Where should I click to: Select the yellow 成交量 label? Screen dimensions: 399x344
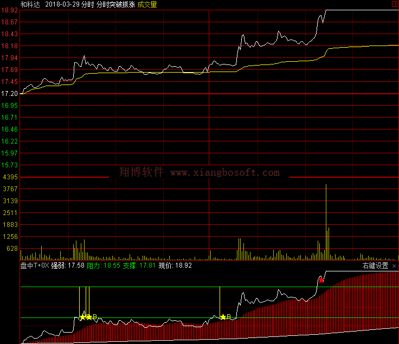click(147, 4)
